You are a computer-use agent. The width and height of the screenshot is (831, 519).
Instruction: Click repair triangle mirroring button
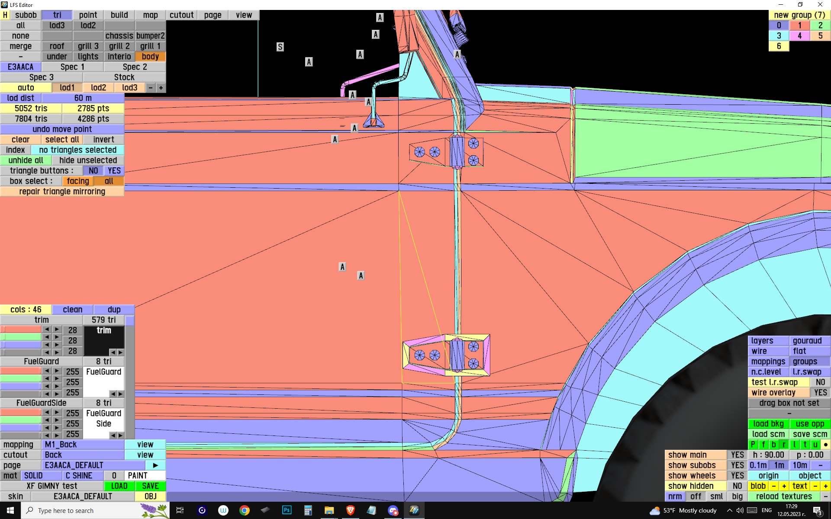(62, 192)
